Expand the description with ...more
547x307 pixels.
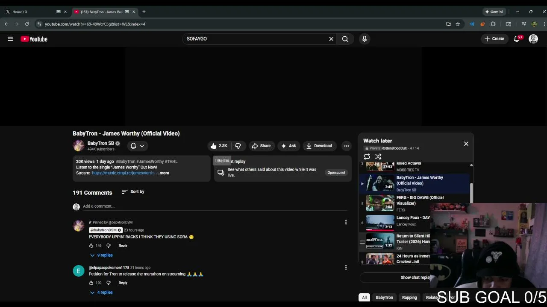(x=163, y=173)
